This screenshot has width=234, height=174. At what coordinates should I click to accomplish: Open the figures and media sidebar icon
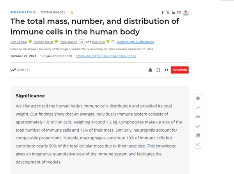click(x=198, y=135)
